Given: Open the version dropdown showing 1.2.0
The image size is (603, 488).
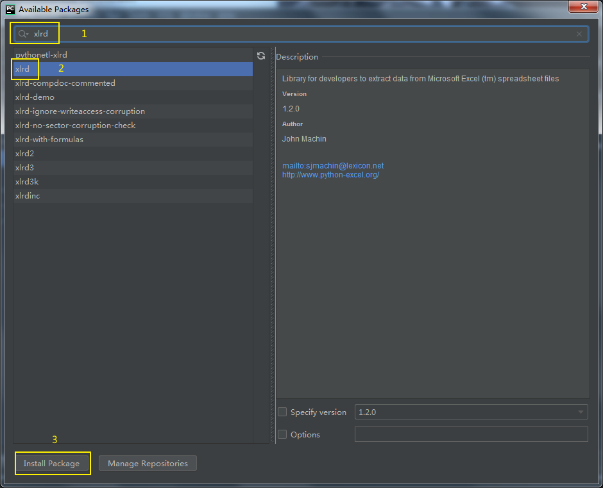Looking at the screenshot, I should tap(579, 412).
